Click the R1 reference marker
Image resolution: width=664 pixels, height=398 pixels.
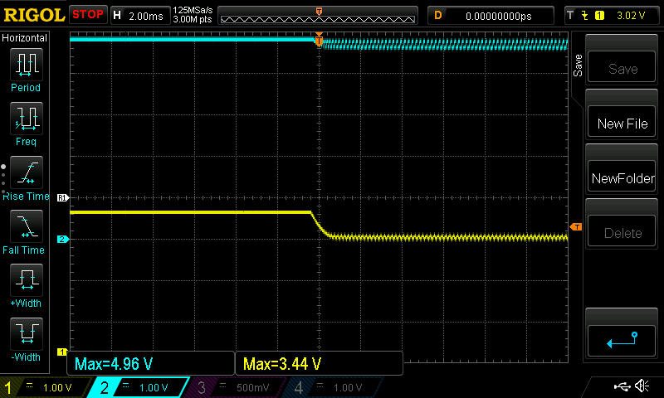tap(63, 197)
